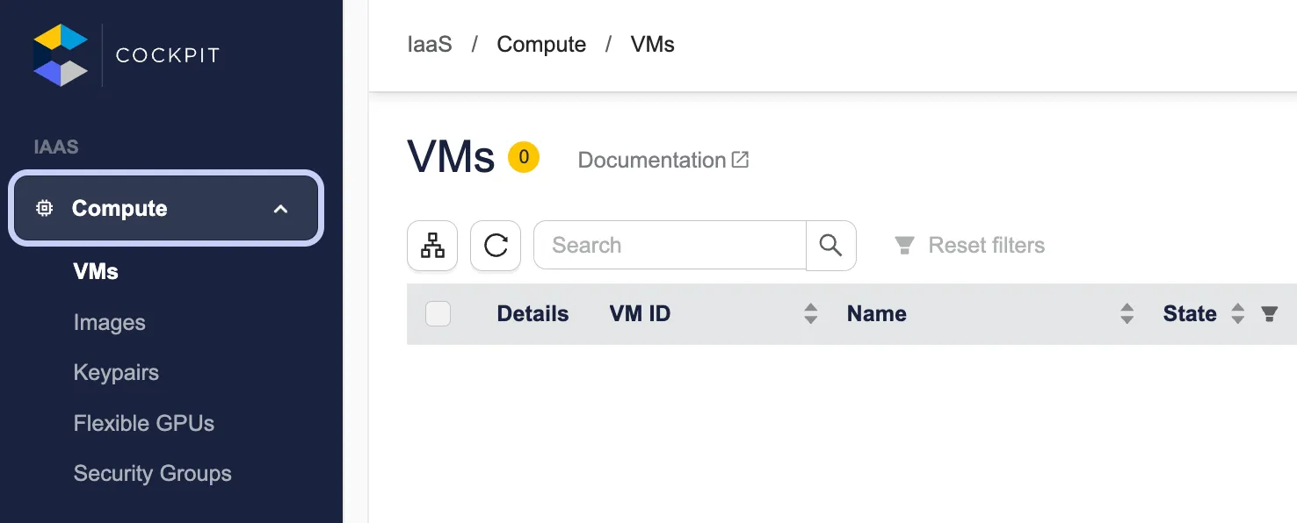Open the Flexible GPUs page

[143, 423]
